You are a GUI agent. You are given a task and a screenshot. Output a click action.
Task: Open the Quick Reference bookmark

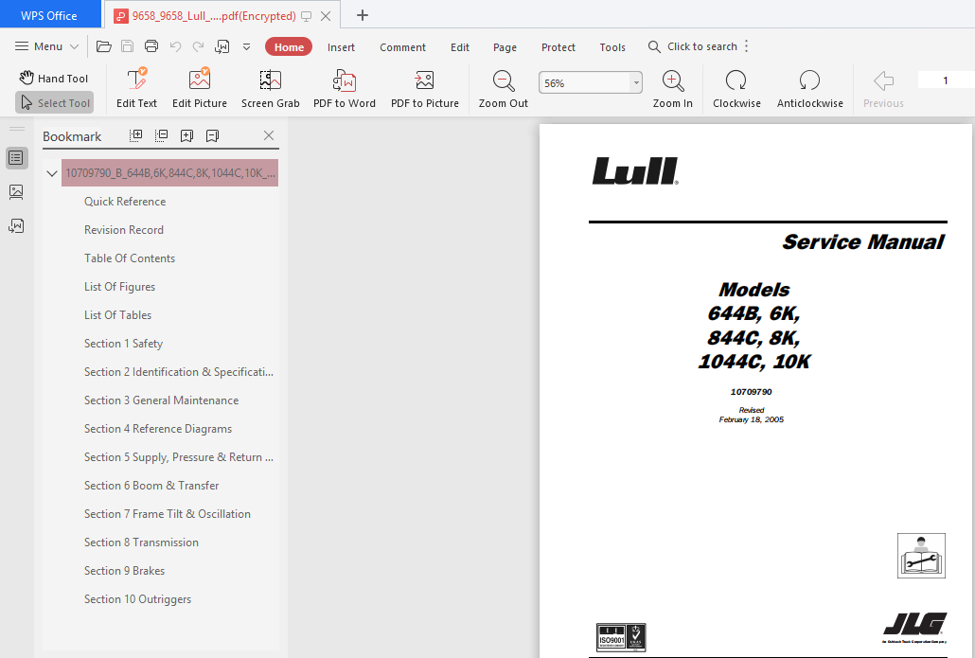click(125, 202)
